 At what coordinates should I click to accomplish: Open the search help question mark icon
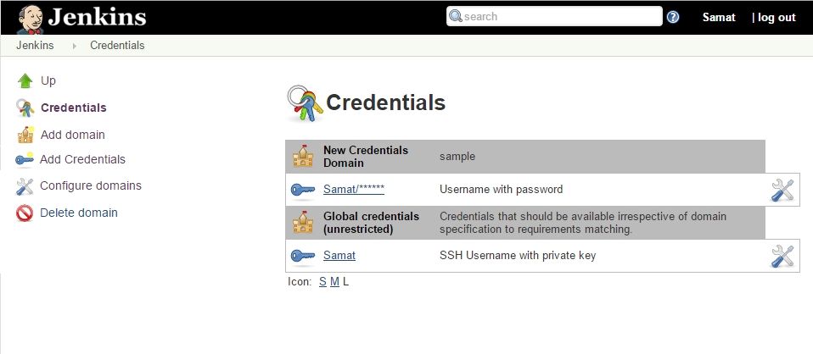(x=673, y=17)
